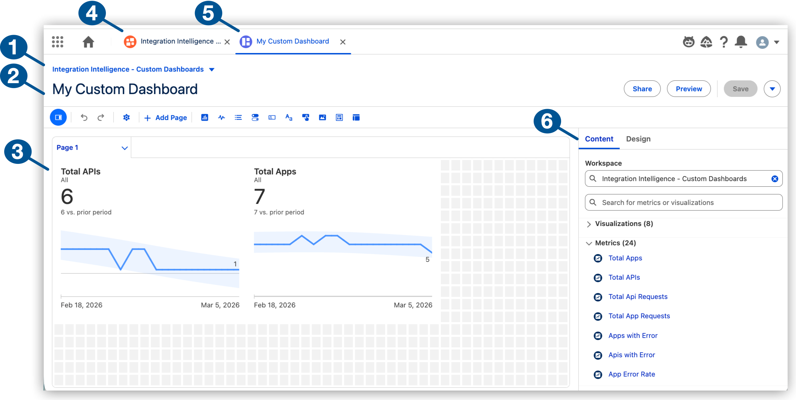Share the dashboard
The width and height of the screenshot is (796, 400).
pos(642,89)
